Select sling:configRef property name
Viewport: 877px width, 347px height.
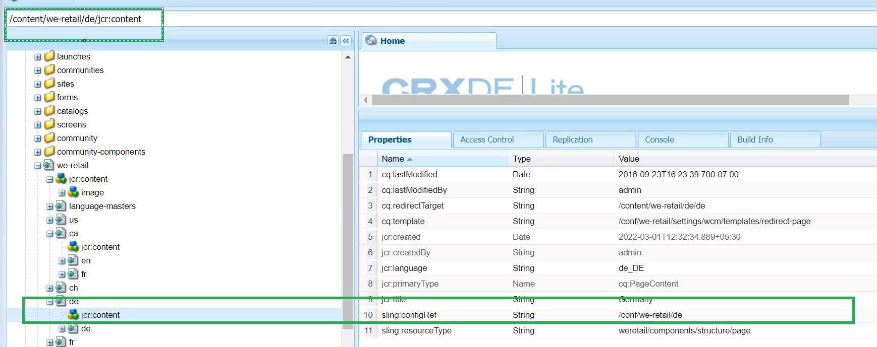pyautogui.click(x=409, y=315)
